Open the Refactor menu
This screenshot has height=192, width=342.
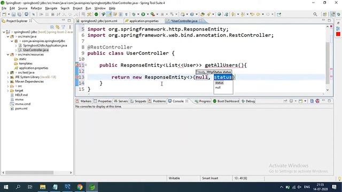(x=36, y=9)
